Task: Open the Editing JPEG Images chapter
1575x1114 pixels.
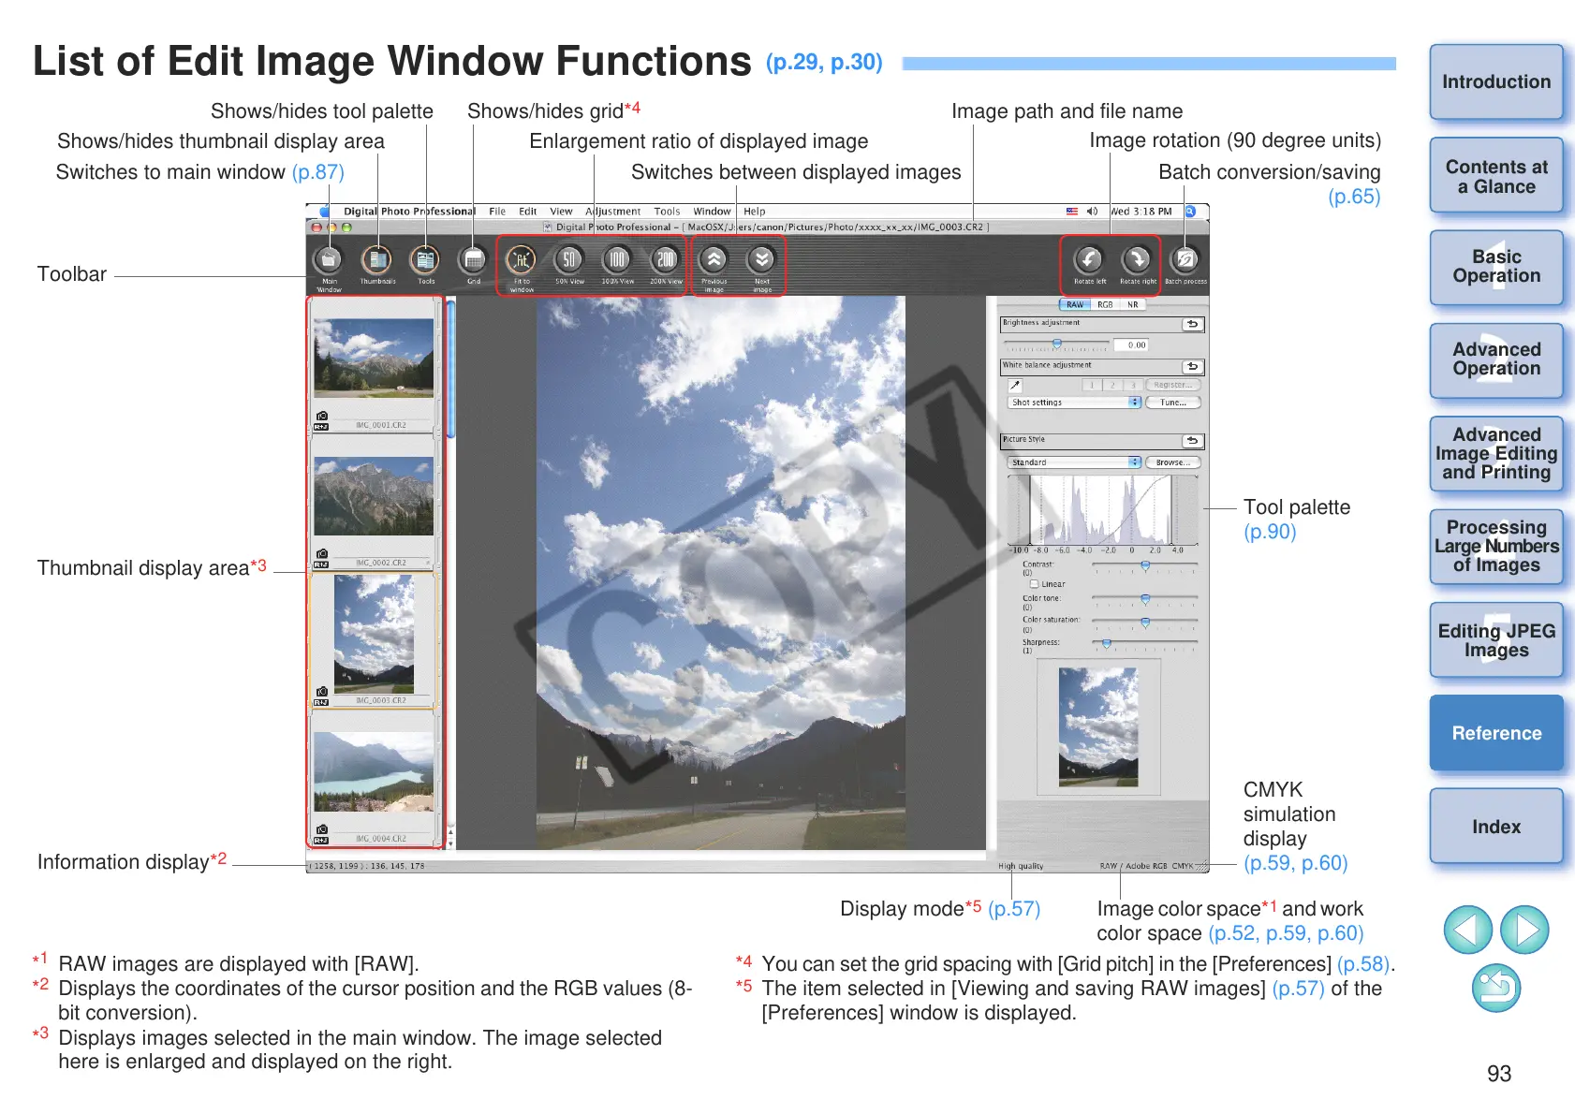Action: (x=1496, y=640)
